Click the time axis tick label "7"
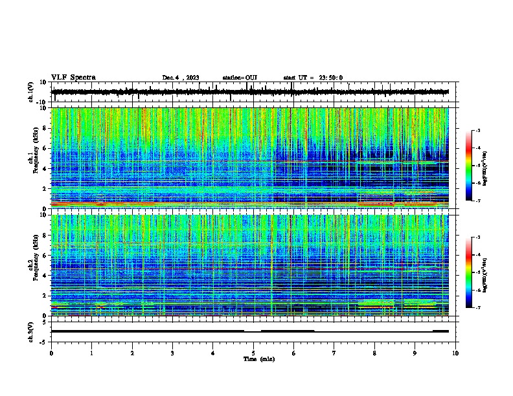This screenshot has width=513, height=396. 334,353
